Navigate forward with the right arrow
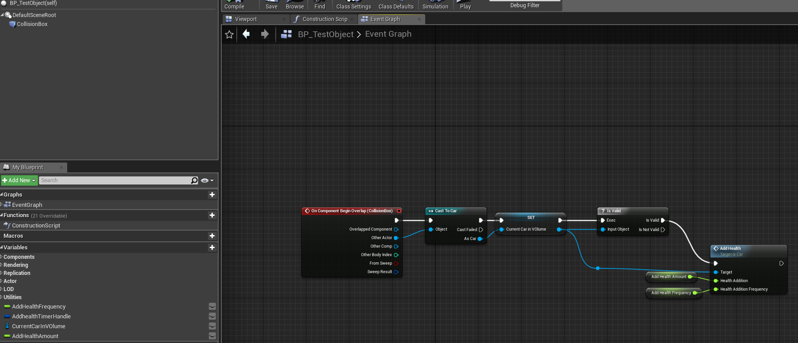Viewport: 798px width, 343px height. (265, 34)
